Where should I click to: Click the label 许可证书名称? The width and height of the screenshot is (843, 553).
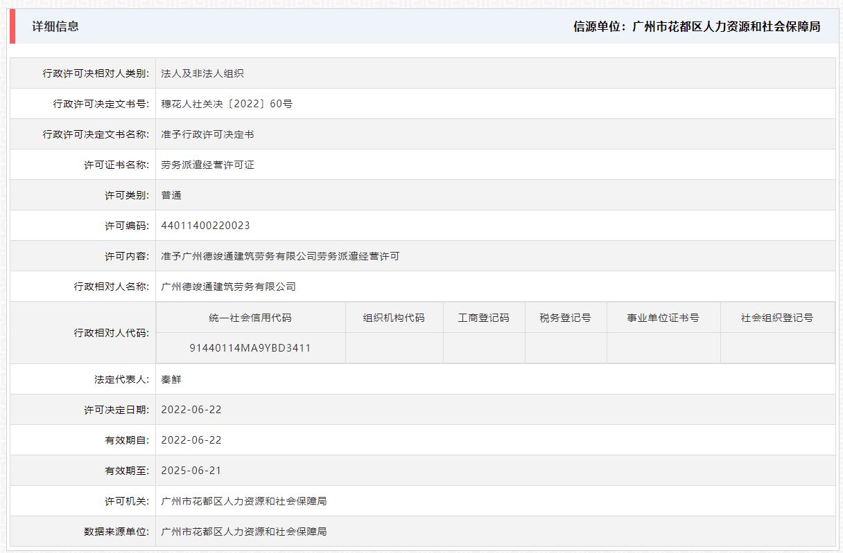coord(116,165)
